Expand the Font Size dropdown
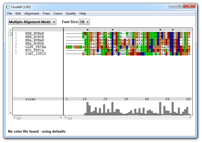This screenshot has width=202, height=143. 84,22
